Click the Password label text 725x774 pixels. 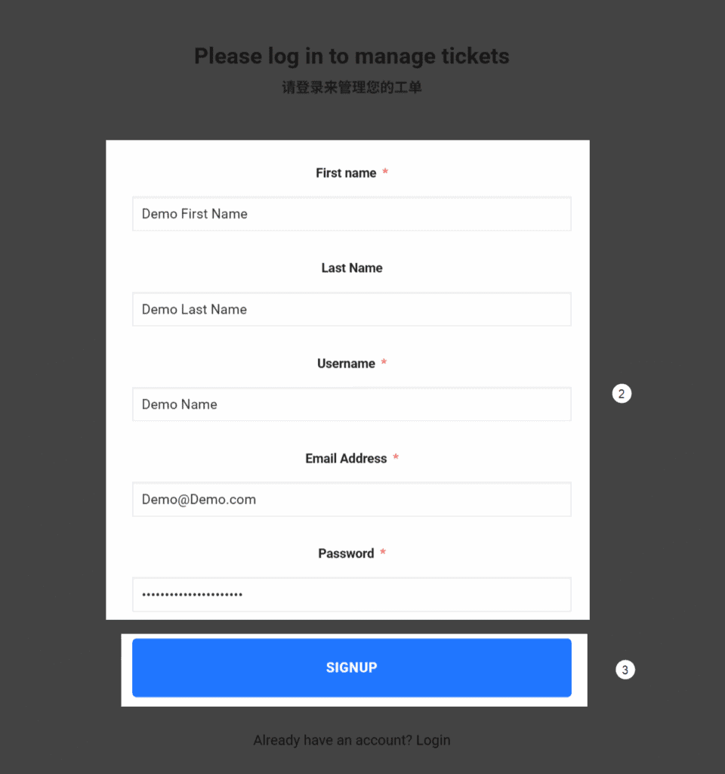pos(346,554)
